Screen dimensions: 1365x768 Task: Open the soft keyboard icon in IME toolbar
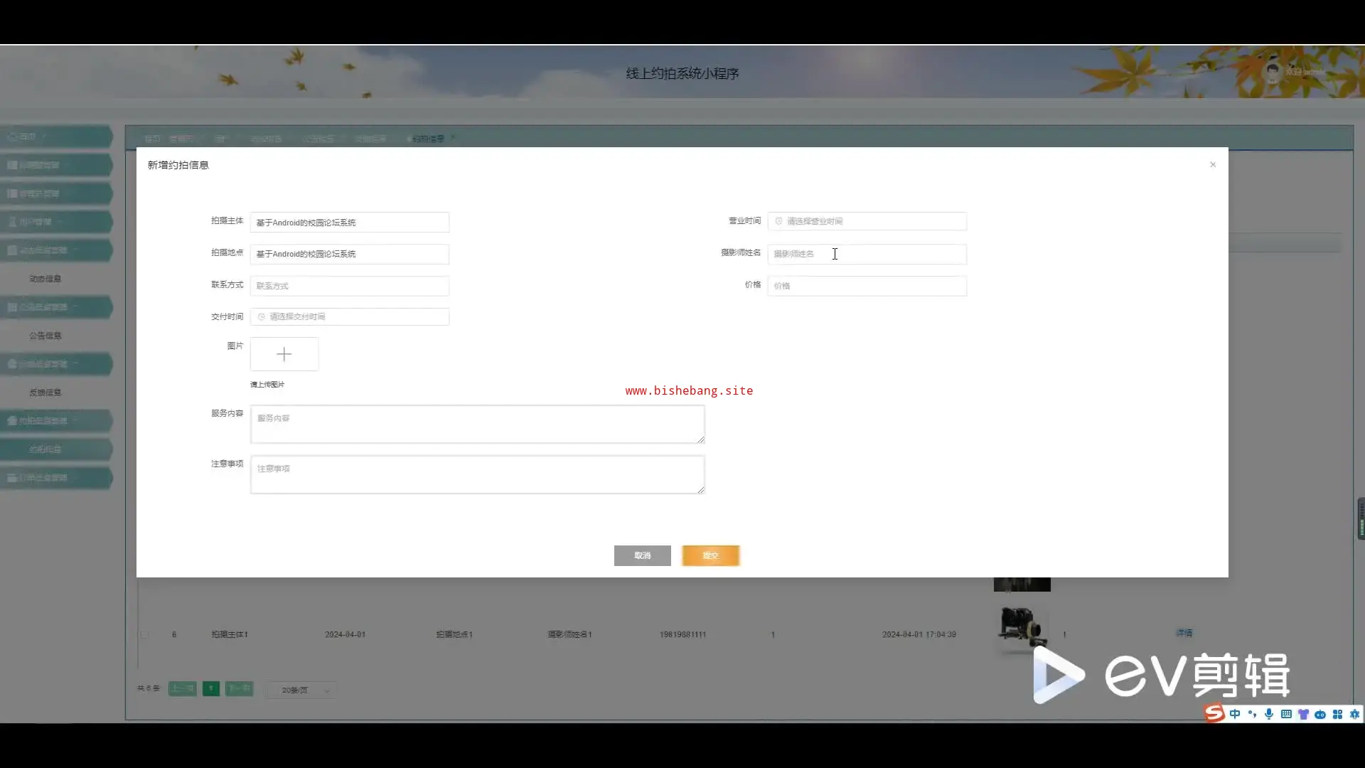point(1286,714)
